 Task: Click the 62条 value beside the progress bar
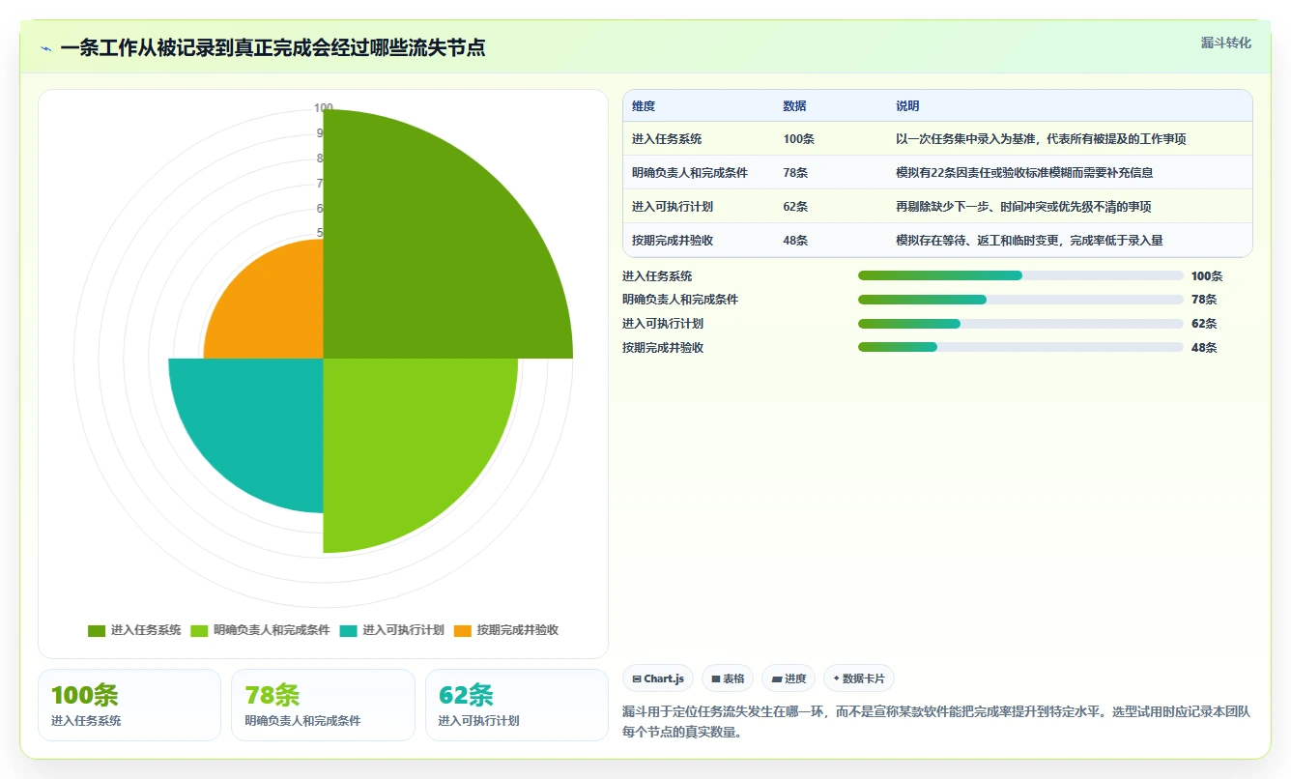click(x=1204, y=324)
